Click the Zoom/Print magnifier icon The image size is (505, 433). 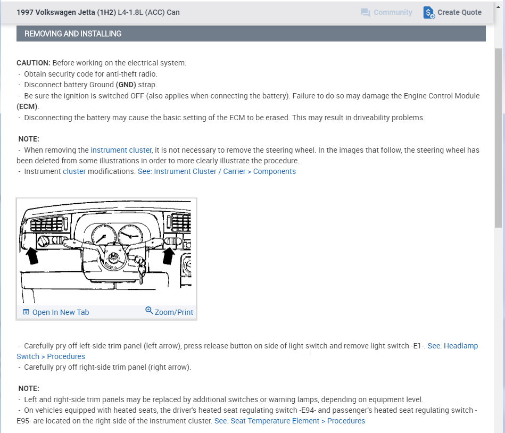149,310
